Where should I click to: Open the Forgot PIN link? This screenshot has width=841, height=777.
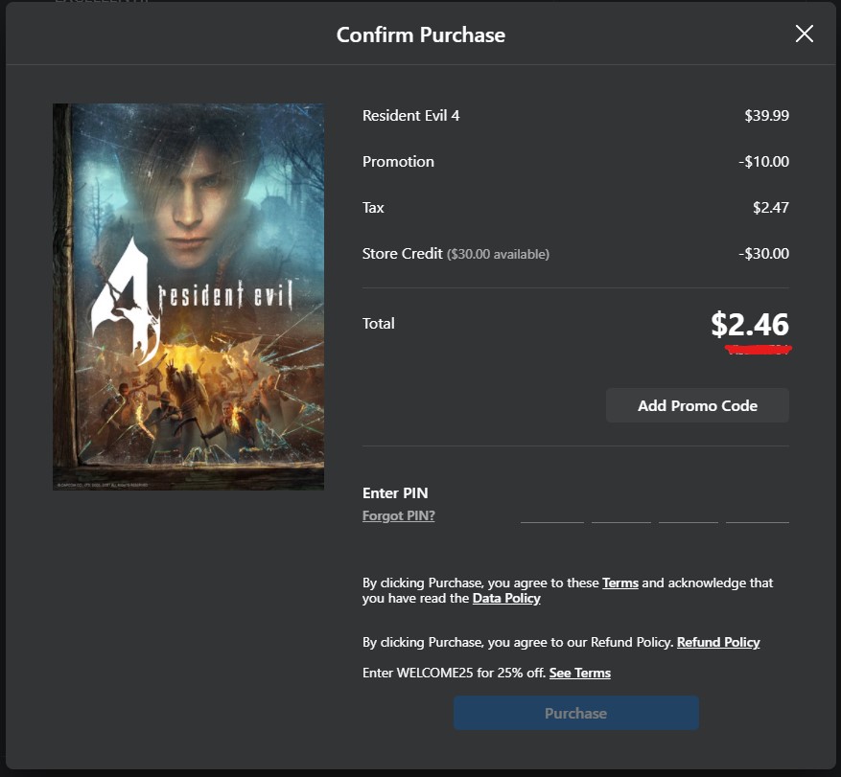pyautogui.click(x=398, y=515)
